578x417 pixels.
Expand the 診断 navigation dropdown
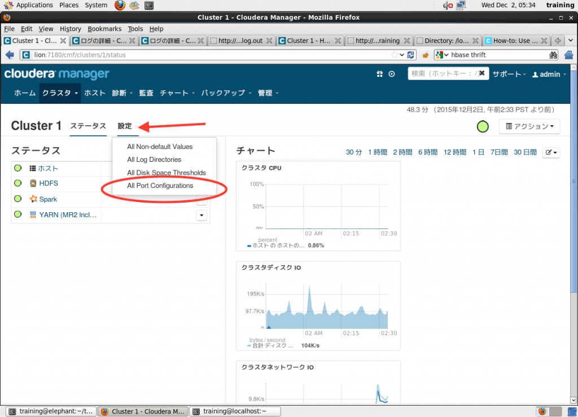(x=122, y=93)
